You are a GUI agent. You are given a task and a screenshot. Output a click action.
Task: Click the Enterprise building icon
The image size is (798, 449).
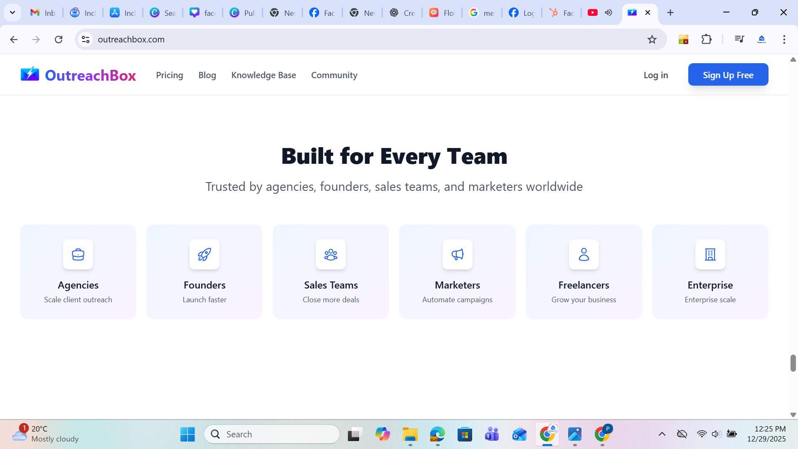(x=710, y=254)
